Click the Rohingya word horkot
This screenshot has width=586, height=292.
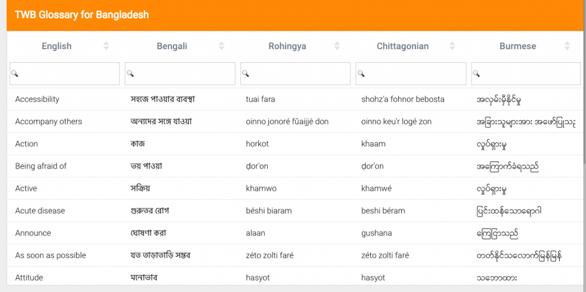pyautogui.click(x=257, y=144)
